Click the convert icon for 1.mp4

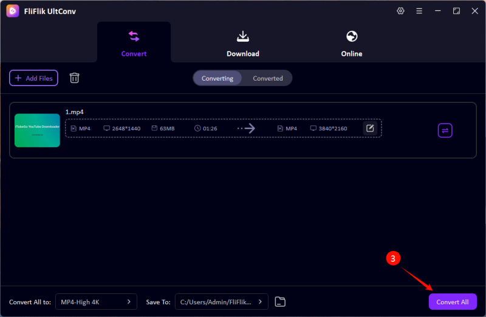tap(445, 130)
